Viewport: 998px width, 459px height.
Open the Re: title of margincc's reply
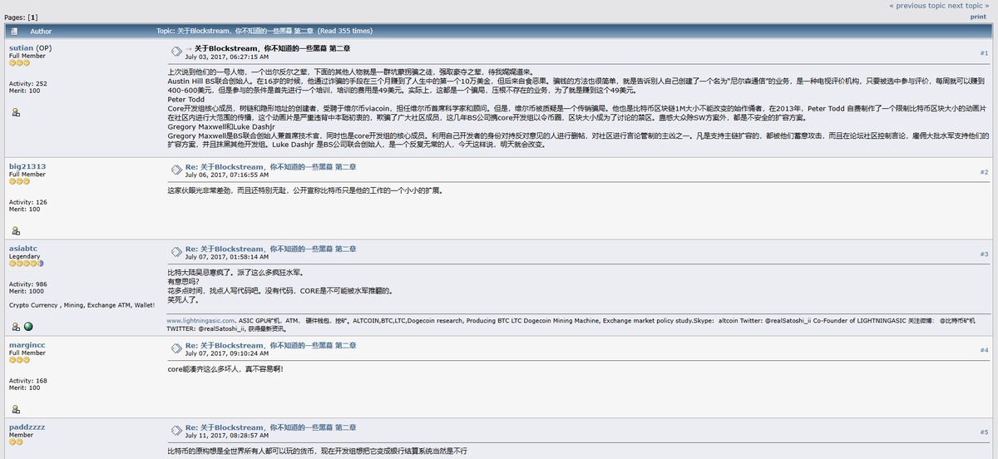[271, 344]
